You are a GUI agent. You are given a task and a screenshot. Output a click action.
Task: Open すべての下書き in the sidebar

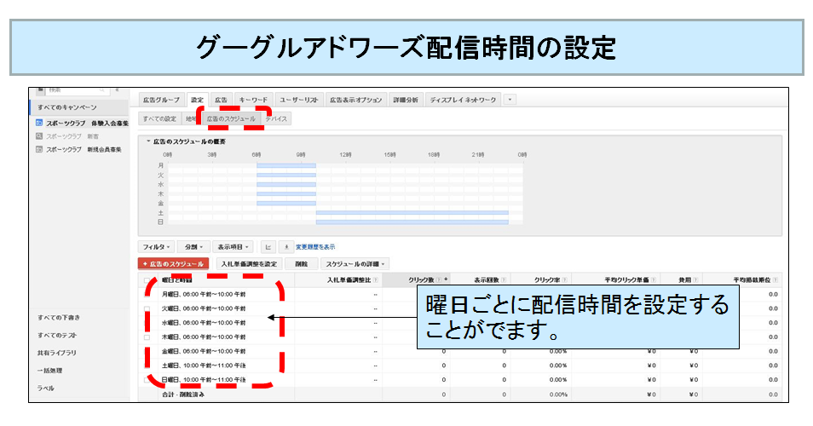click(x=58, y=318)
